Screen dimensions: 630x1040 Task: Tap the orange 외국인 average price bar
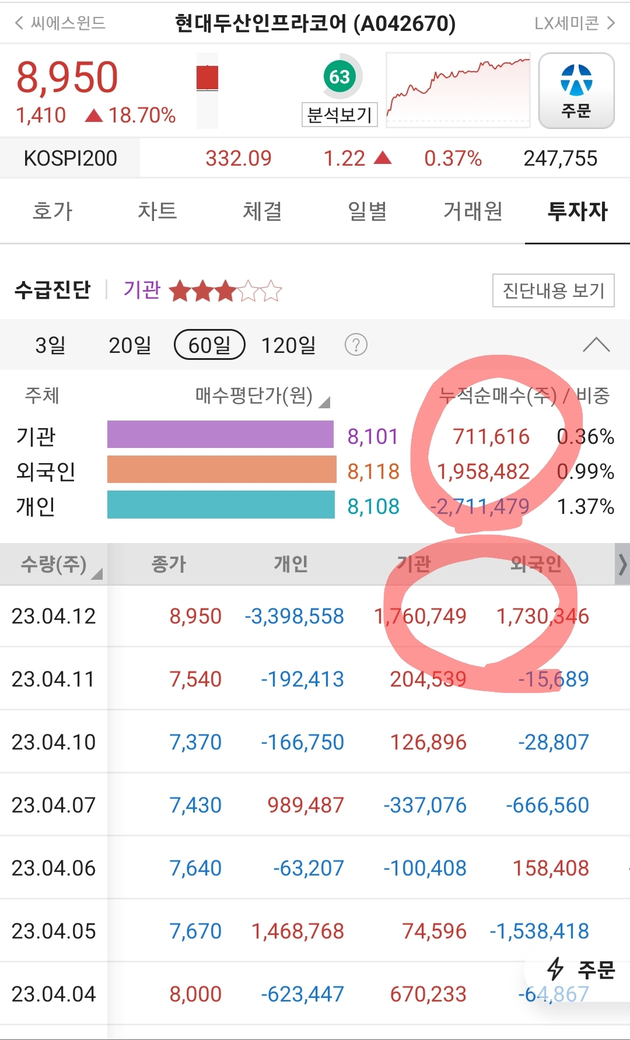tap(222, 469)
